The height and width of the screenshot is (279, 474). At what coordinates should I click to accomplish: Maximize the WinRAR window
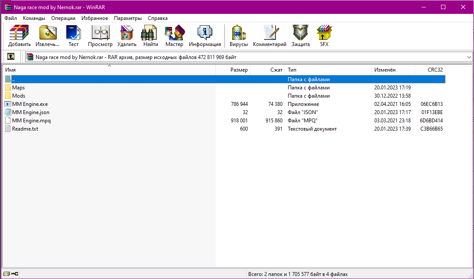point(443,7)
